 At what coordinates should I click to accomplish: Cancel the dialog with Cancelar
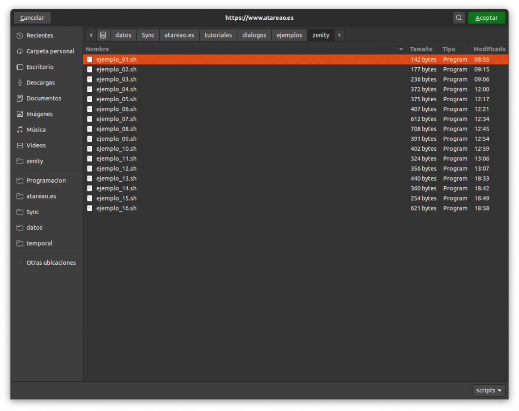(31, 17)
